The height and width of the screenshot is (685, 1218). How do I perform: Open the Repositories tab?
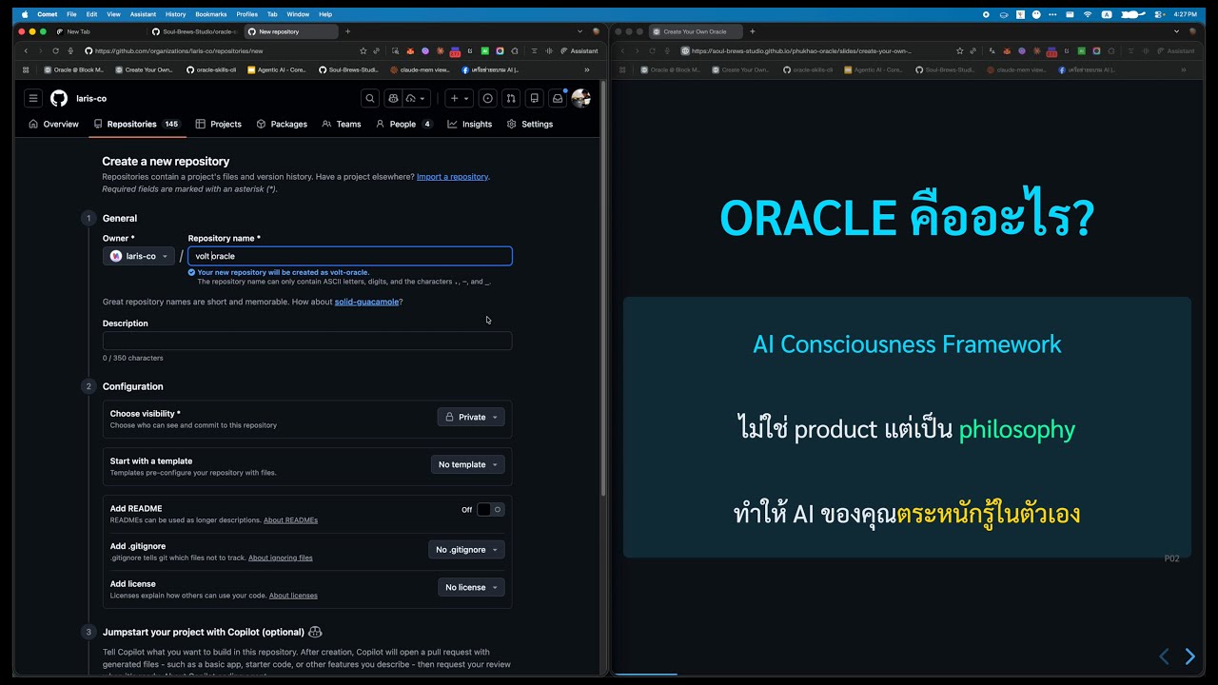point(137,124)
